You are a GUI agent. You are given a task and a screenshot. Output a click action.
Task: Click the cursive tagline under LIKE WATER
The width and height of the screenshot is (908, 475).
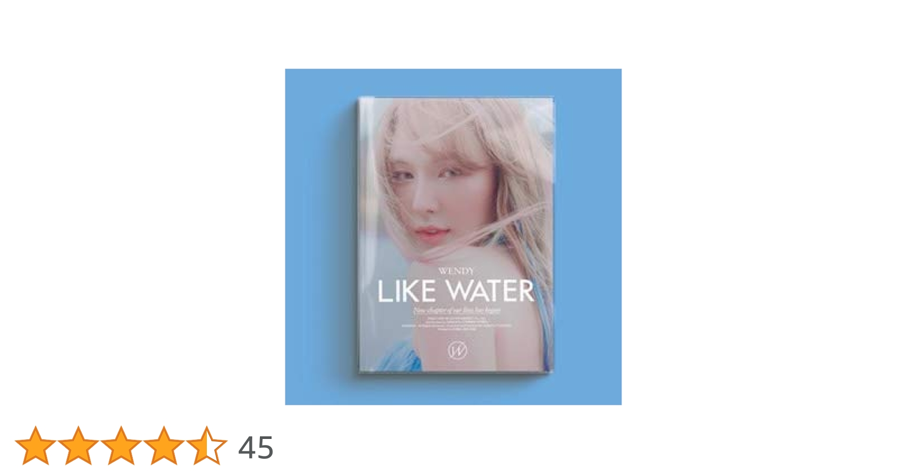[456, 311]
